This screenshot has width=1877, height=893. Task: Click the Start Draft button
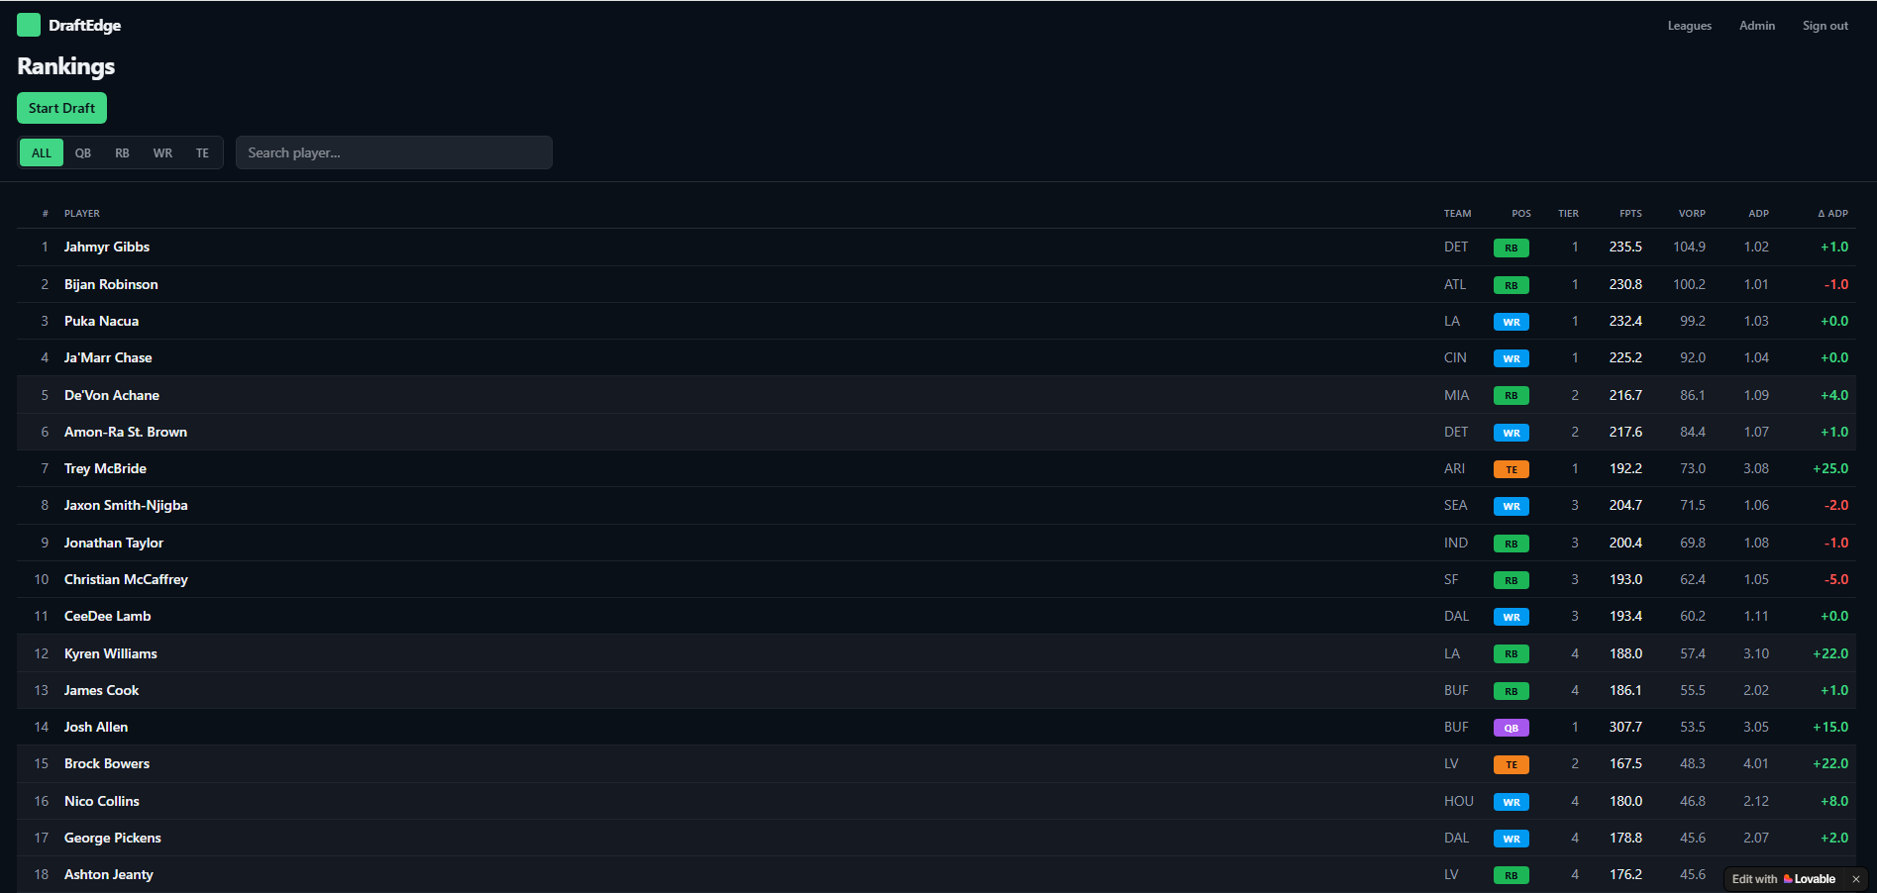(61, 108)
